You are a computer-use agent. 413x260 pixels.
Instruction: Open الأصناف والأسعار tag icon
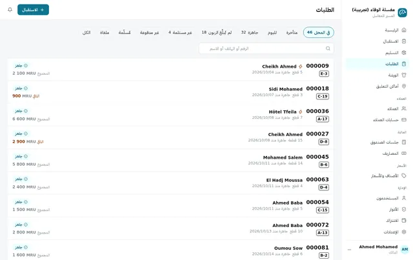click(x=404, y=175)
